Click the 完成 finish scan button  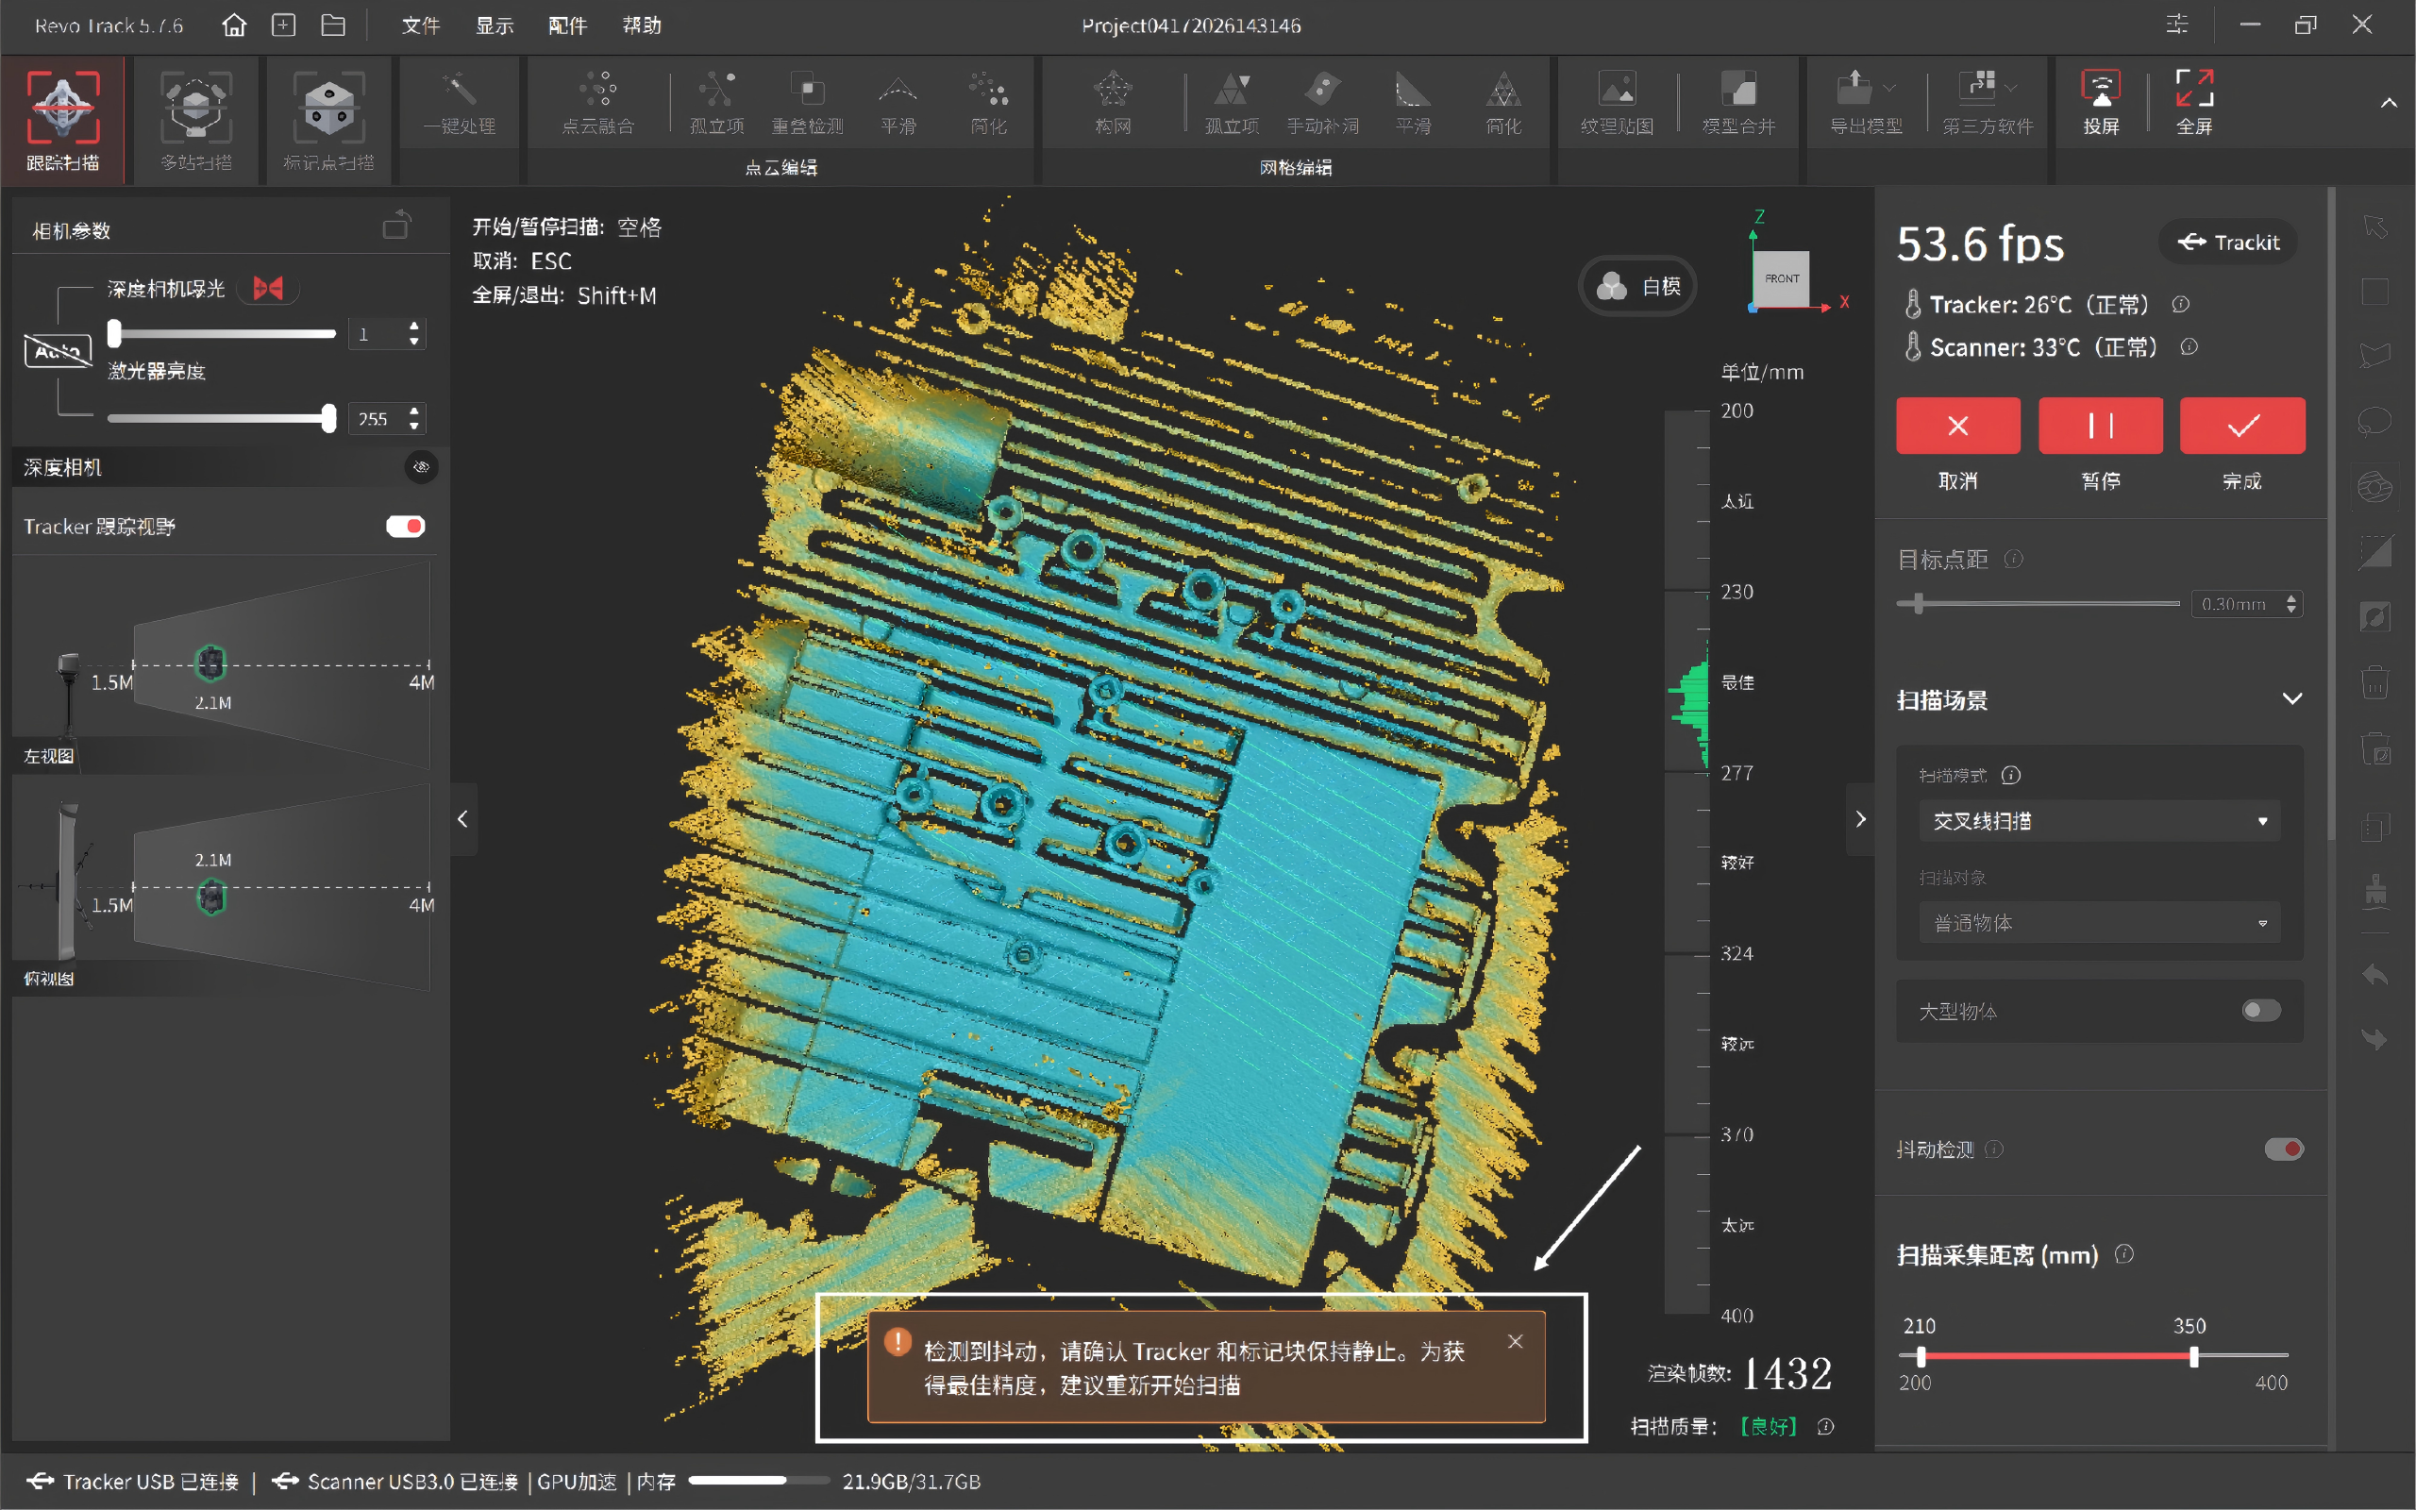(x=2241, y=426)
